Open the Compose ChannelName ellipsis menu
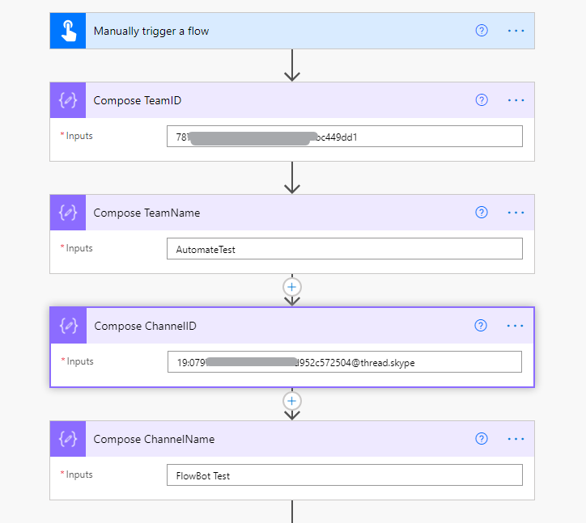Screen dimensions: 586x523 point(516,439)
